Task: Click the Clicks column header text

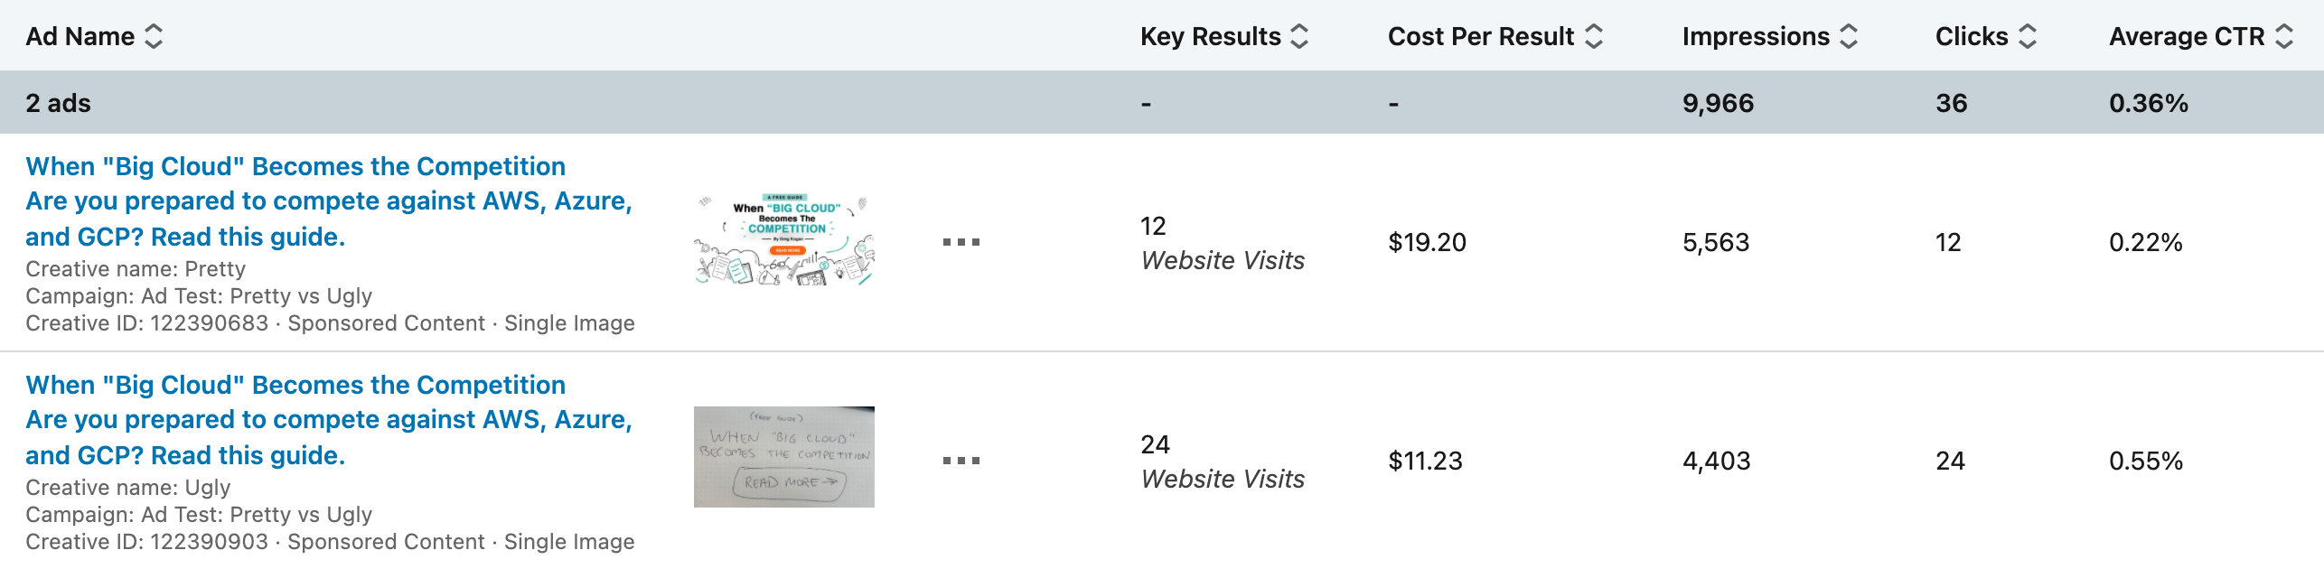Action: [x=1971, y=36]
